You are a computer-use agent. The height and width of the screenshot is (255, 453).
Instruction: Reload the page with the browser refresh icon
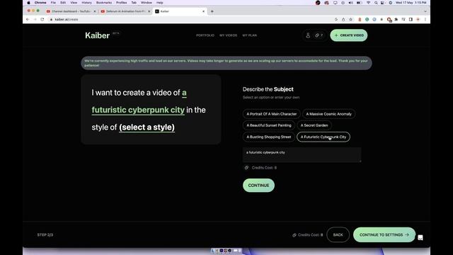(42, 19)
